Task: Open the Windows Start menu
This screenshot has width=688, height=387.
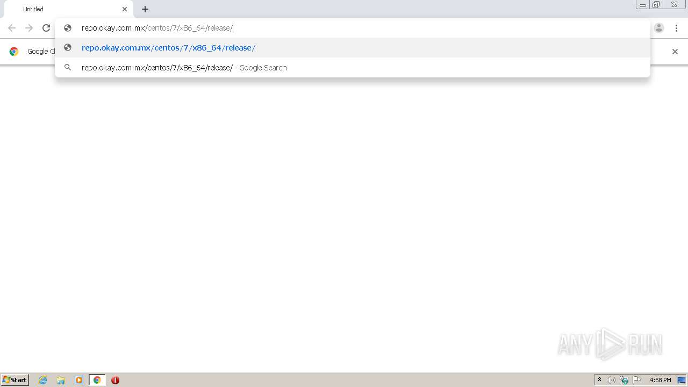Action: point(15,380)
